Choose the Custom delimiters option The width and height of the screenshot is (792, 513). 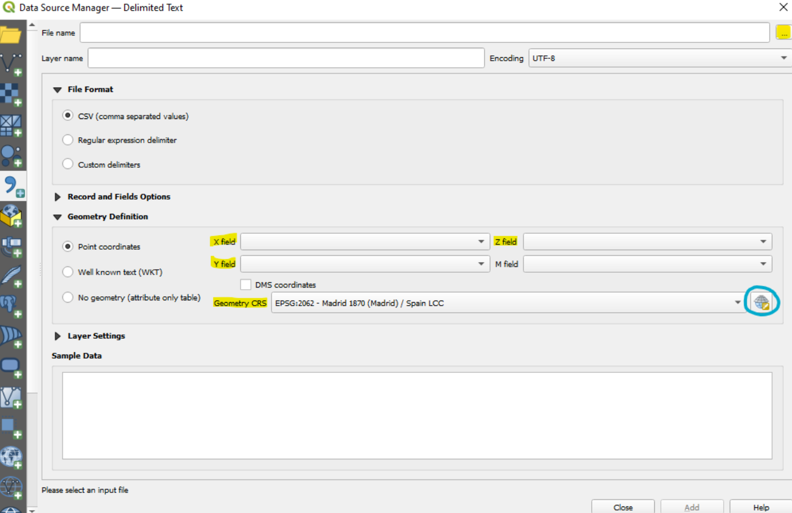[x=68, y=164]
